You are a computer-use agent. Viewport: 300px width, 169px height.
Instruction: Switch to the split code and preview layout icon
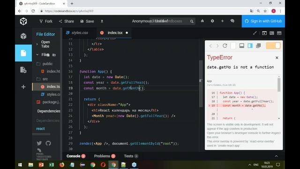(279, 33)
